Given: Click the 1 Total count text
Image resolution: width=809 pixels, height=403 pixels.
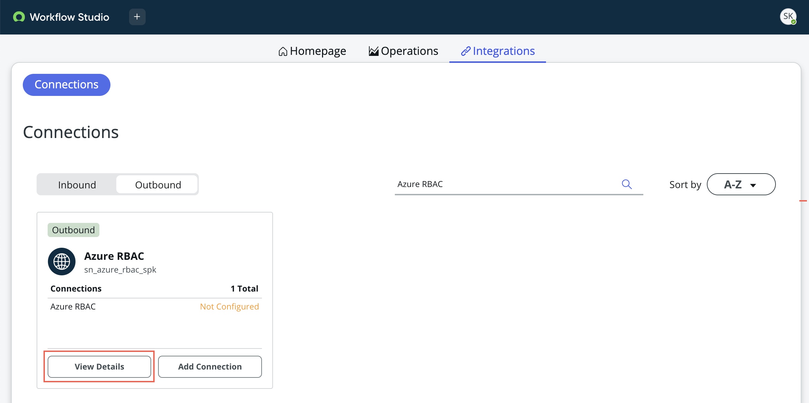Looking at the screenshot, I should coord(244,288).
